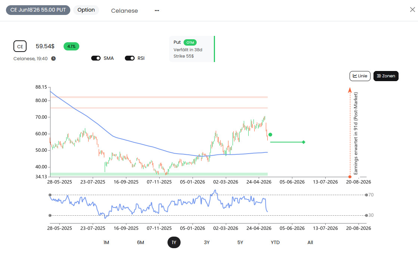The height and width of the screenshot is (265, 418).
Task: Click the CE ticker logo box
Action: tap(20, 46)
